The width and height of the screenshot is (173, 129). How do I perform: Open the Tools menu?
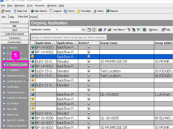coord(30,6)
